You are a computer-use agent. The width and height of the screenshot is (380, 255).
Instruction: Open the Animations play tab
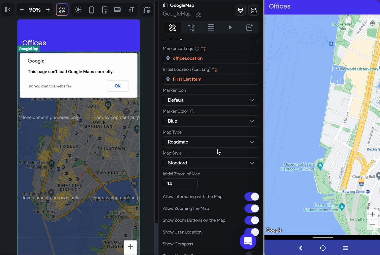tap(230, 28)
